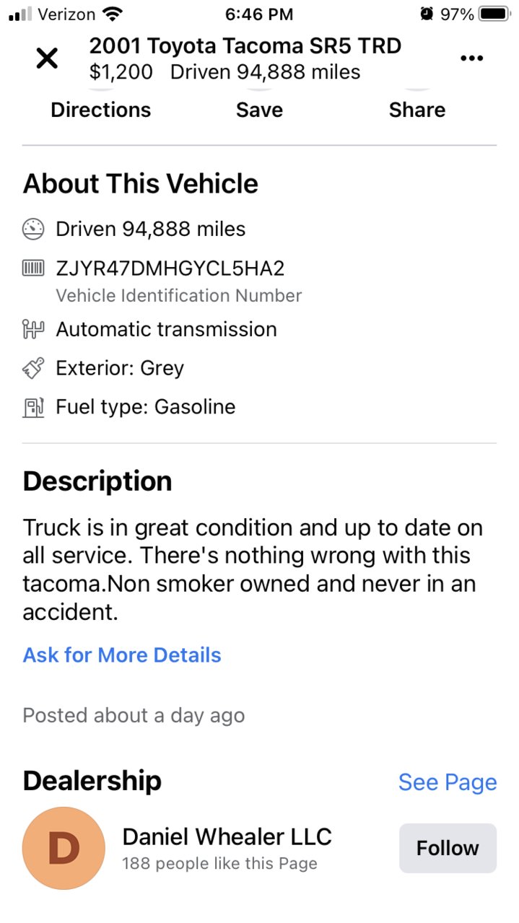Close the listing with the X icon
Screen dimensions: 519x923
[47, 59]
